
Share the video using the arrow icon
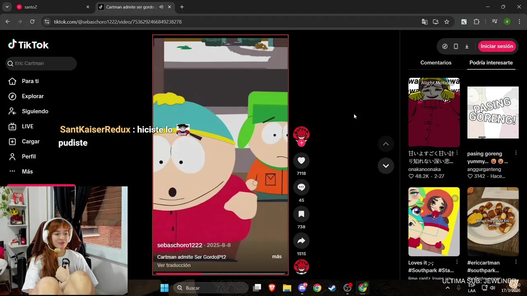coord(301,241)
